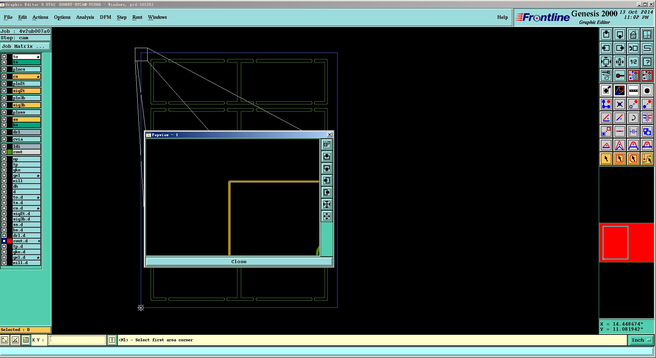The width and height of the screenshot is (656, 358).
Task: Select the 'cs' layer name
Action: [x=27, y=76]
